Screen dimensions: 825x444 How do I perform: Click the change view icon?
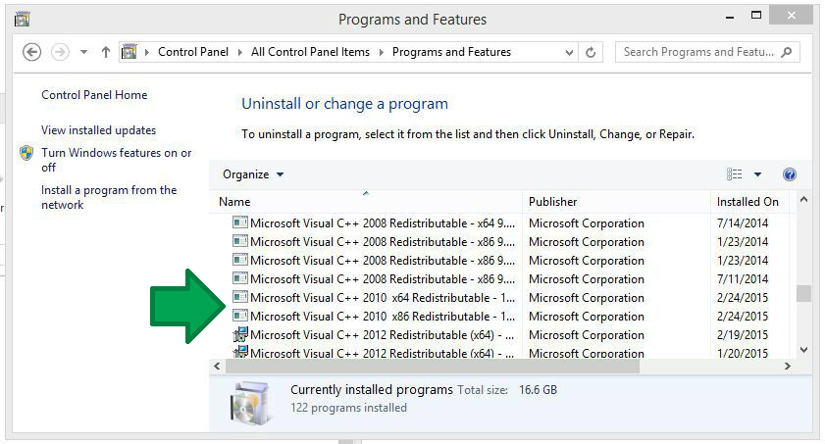click(734, 174)
